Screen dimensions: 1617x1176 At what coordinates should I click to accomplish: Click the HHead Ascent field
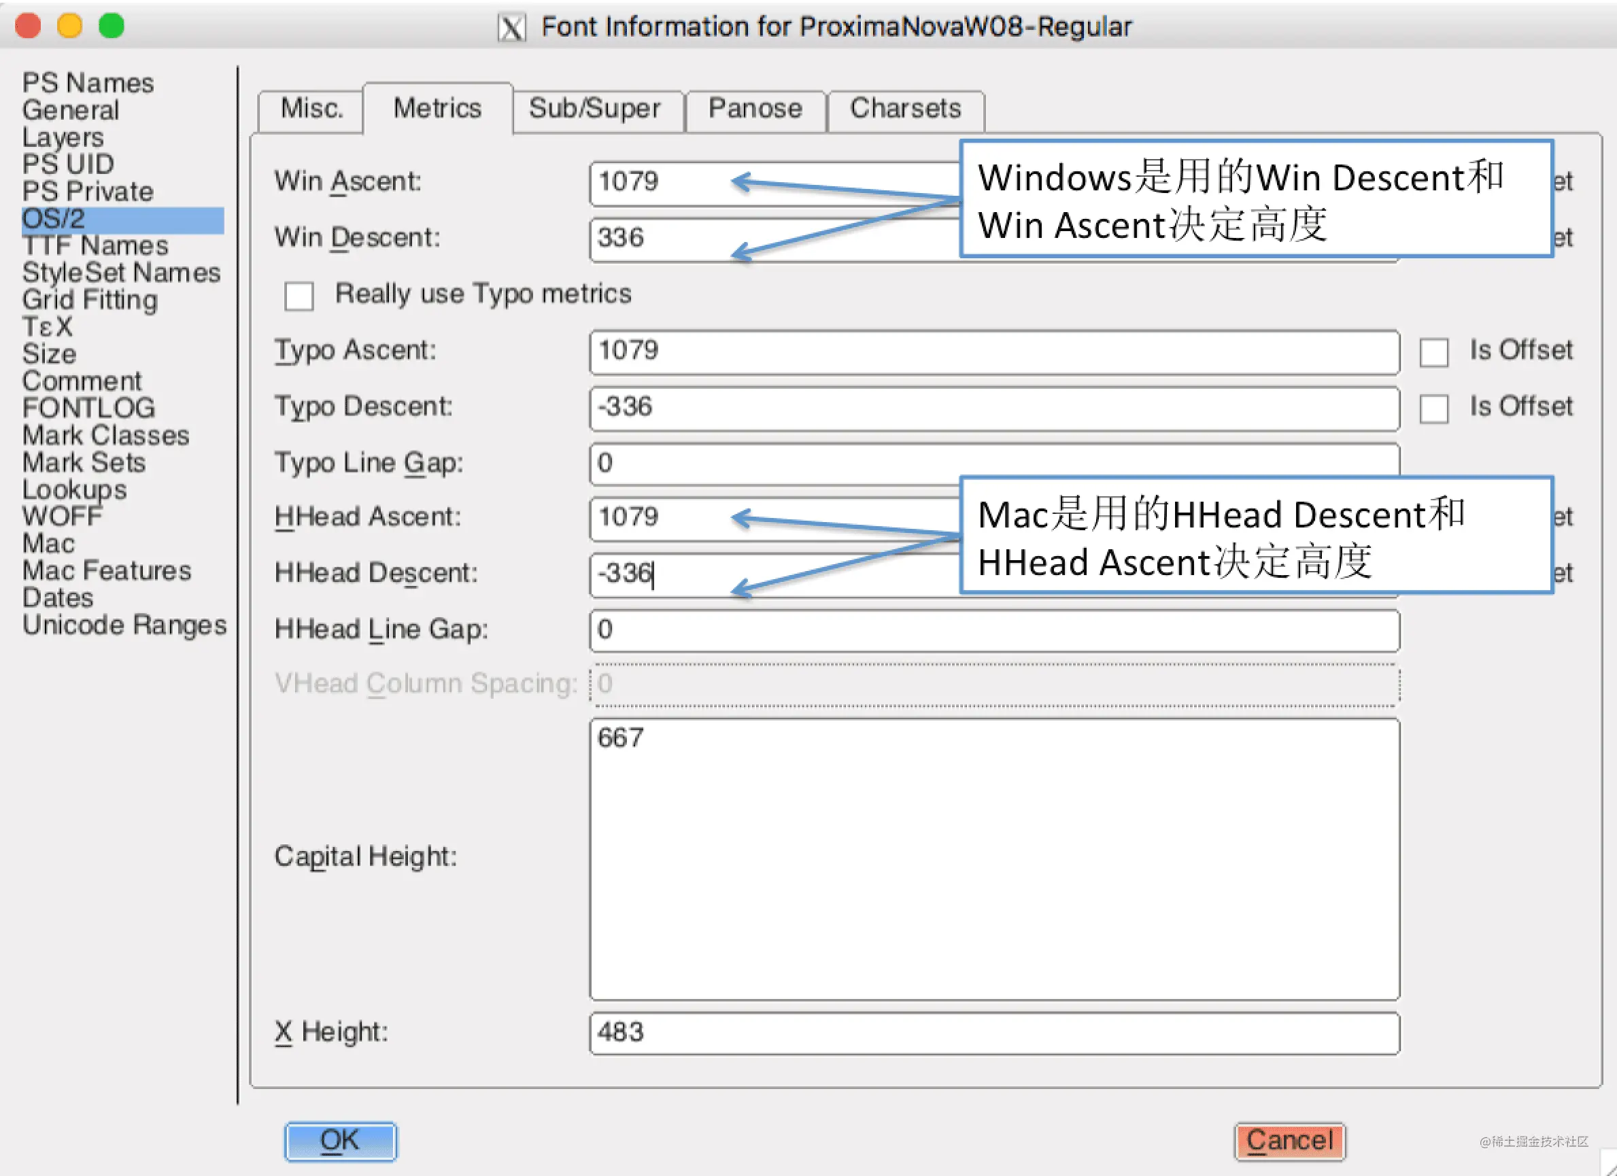(775, 519)
